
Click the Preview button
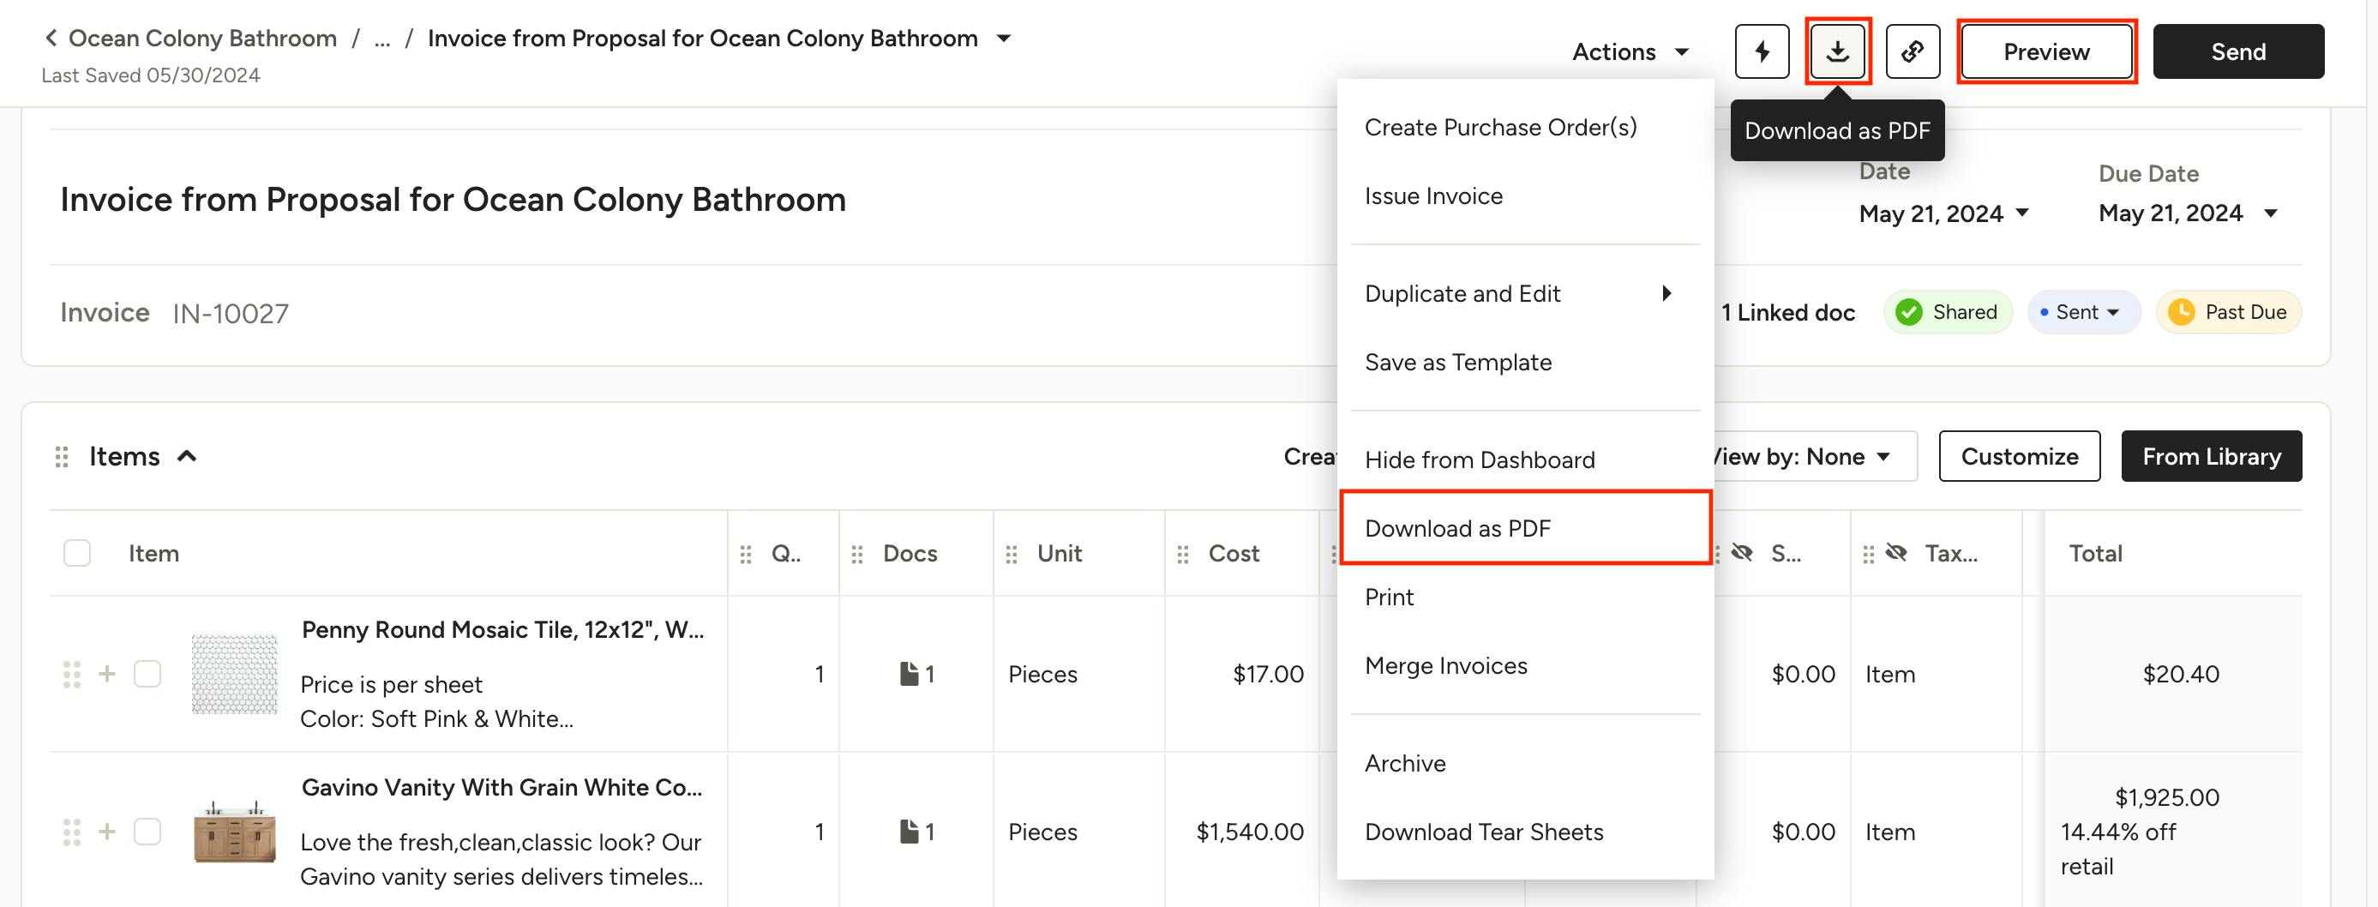click(x=2045, y=51)
